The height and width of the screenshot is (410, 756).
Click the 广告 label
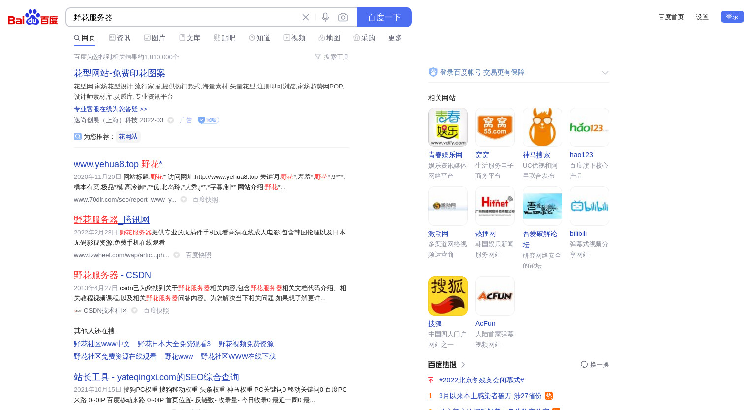pyautogui.click(x=186, y=120)
